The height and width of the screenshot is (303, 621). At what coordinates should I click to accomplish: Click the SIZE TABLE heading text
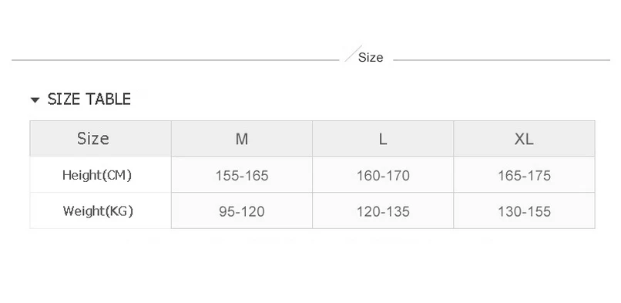pyautogui.click(x=89, y=99)
